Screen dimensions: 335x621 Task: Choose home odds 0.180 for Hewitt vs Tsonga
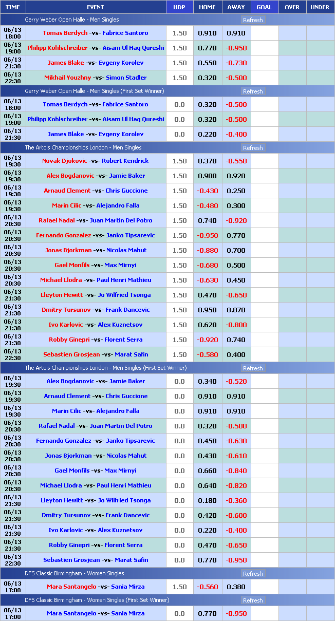click(x=207, y=500)
